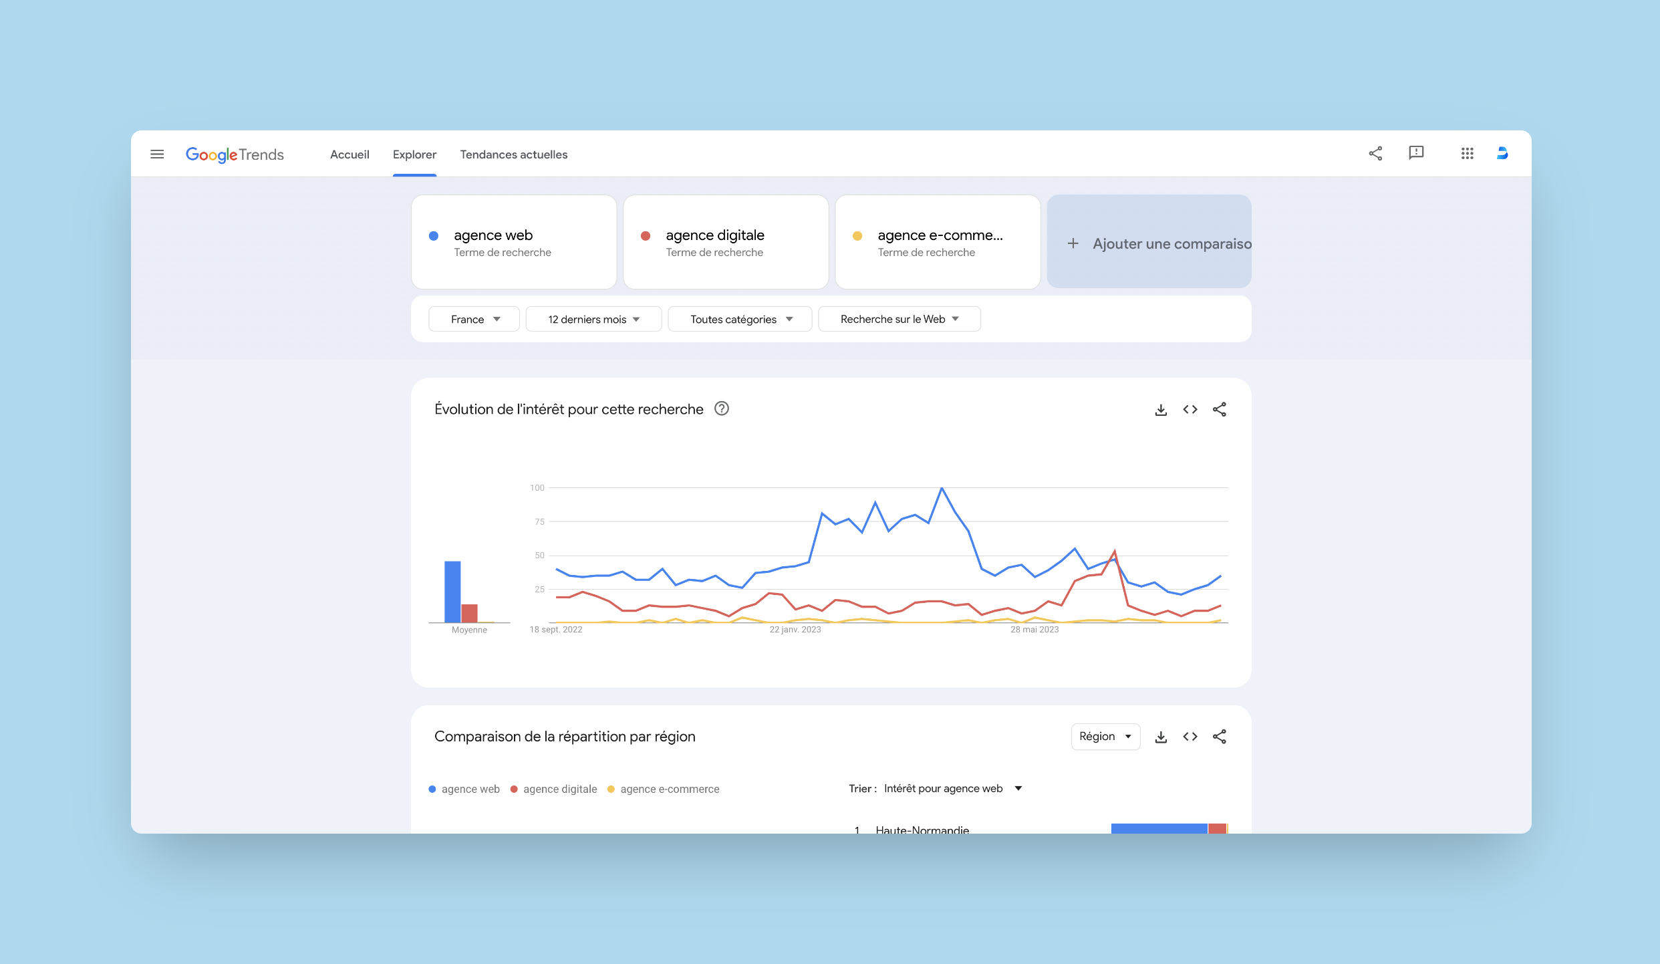Open the Région level selector
The height and width of the screenshot is (964, 1660).
point(1105,736)
